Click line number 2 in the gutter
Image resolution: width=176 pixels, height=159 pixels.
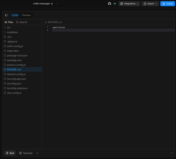(x=47, y=30)
